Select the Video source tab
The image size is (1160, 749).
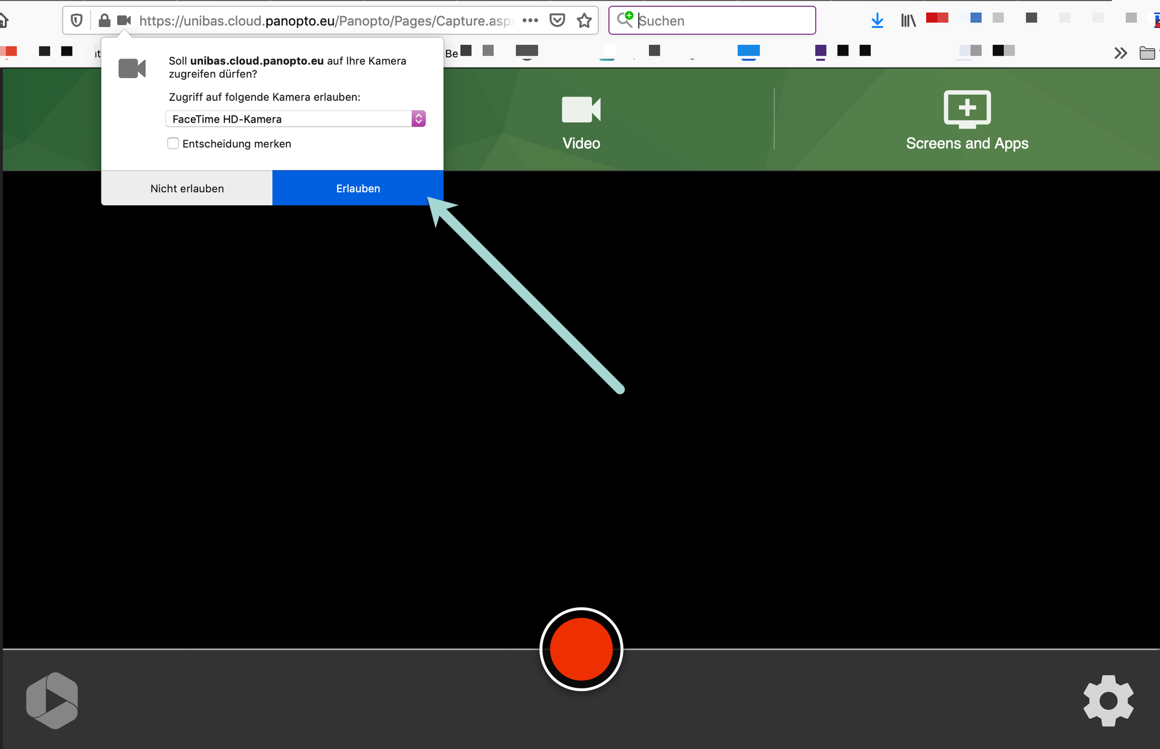pyautogui.click(x=581, y=123)
